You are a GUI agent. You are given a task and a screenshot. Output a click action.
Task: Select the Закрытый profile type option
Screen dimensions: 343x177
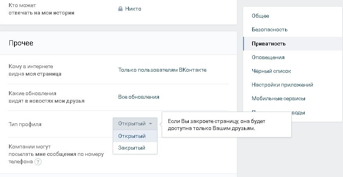(132, 148)
